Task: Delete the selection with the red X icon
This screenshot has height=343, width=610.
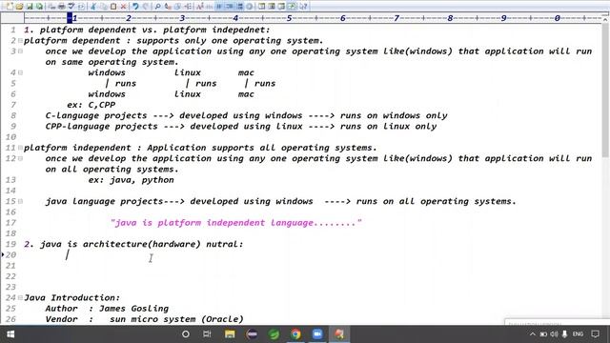Action: click(x=123, y=7)
